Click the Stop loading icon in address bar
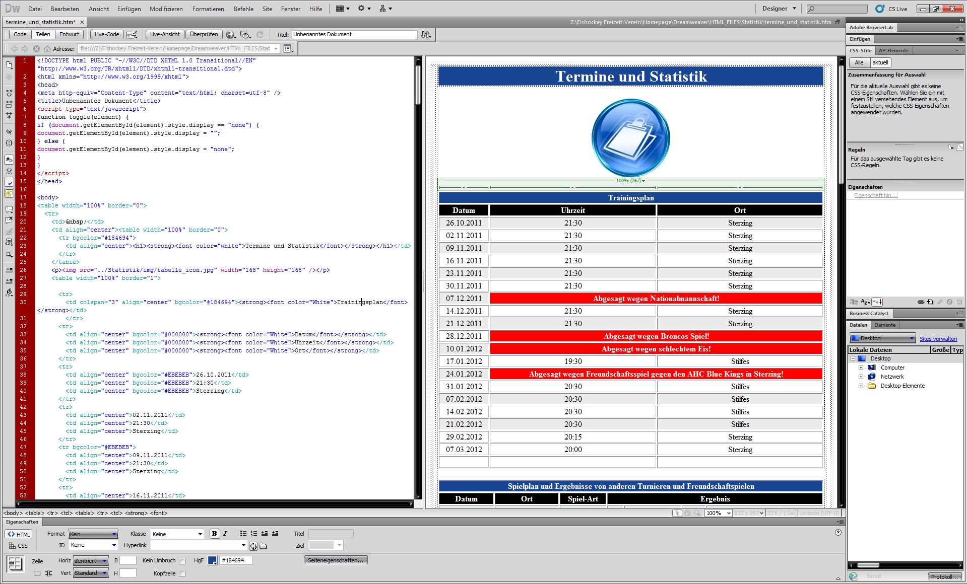This screenshot has width=967, height=584. (36, 49)
